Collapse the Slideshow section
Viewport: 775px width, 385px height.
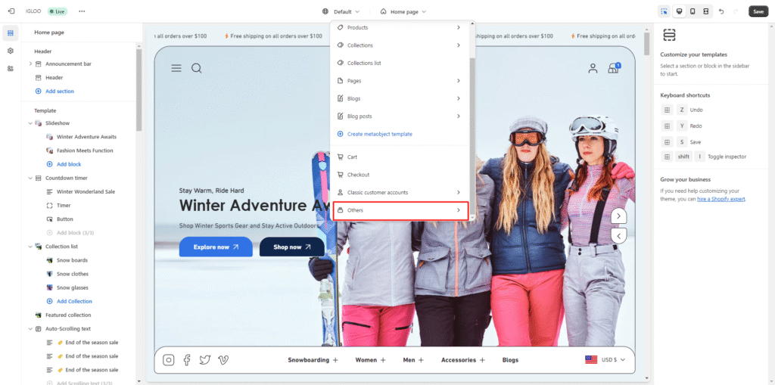[x=30, y=123]
